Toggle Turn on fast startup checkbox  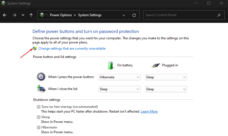click(39, 107)
